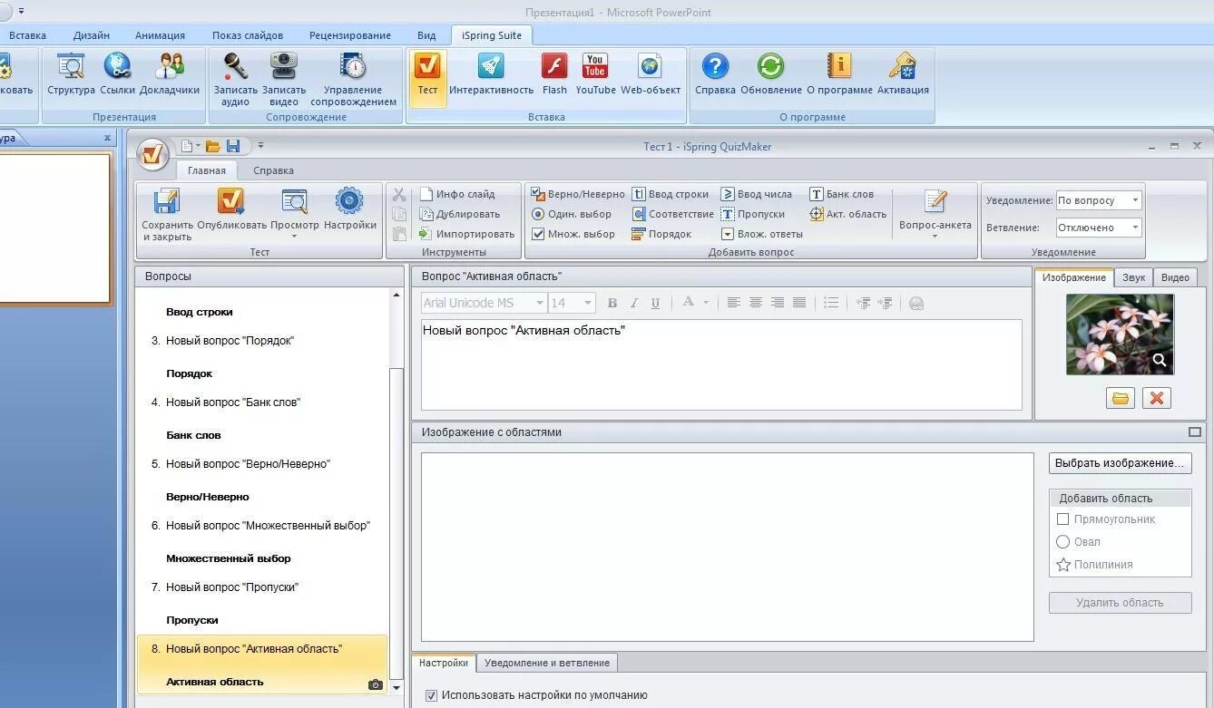
Task: Select Полилиния area shape
Action: pyautogui.click(x=1094, y=564)
